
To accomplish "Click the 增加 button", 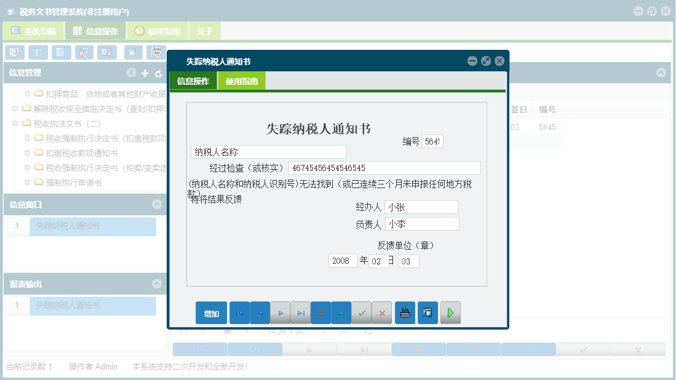I will [211, 313].
